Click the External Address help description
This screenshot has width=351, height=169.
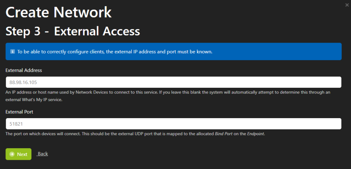[168, 96]
